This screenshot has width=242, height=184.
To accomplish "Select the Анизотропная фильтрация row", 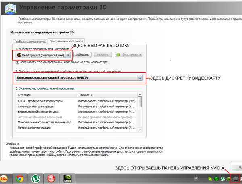I will (77, 107).
